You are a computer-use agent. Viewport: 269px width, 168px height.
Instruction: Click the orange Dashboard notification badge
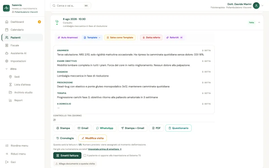tap(39, 22)
